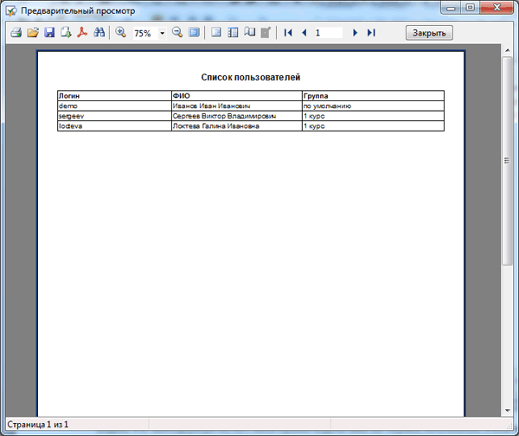Click the report title Список пользователей
Viewport: 519px width, 436px height.
[251, 77]
